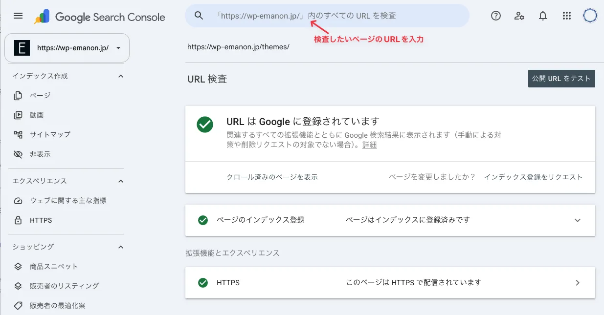
Task: Focus the URL inspection search field
Action: 327,16
